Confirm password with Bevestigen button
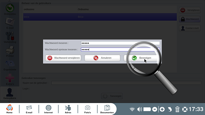205x115 pixels. 142,58
